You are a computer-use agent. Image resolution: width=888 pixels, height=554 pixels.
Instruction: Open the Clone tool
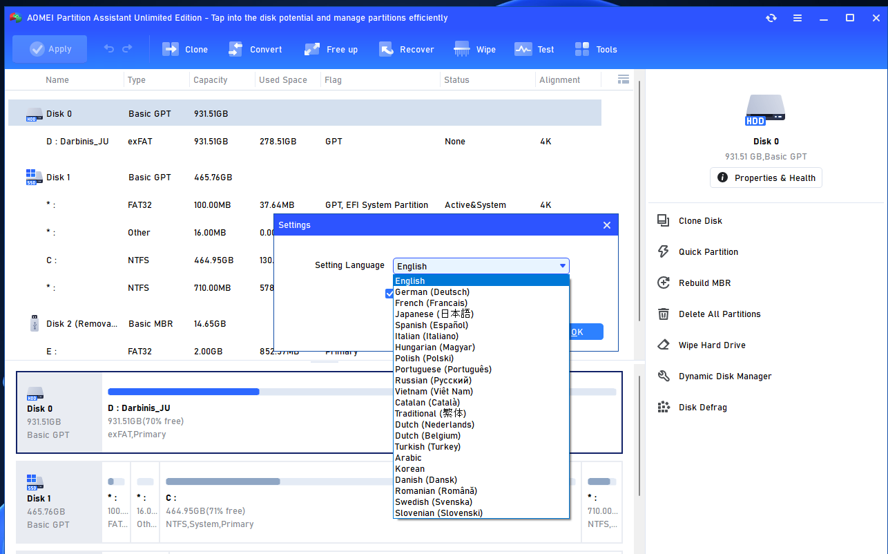(185, 49)
